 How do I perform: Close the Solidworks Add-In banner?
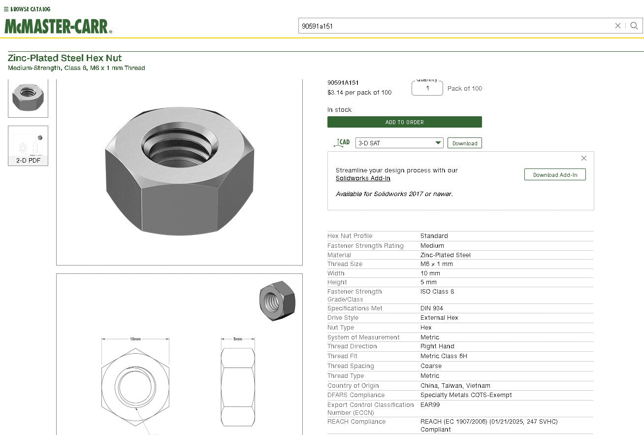(584, 158)
